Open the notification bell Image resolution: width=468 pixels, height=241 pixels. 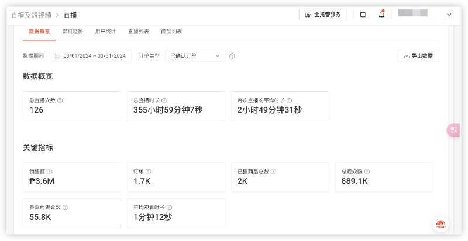pos(382,15)
